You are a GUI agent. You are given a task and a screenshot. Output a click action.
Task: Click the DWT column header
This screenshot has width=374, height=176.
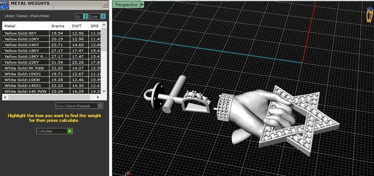pos(79,26)
